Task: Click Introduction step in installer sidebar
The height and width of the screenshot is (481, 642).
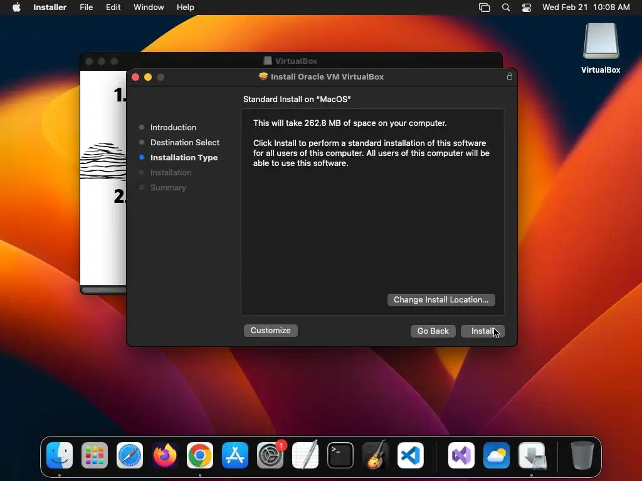Action: coord(173,127)
